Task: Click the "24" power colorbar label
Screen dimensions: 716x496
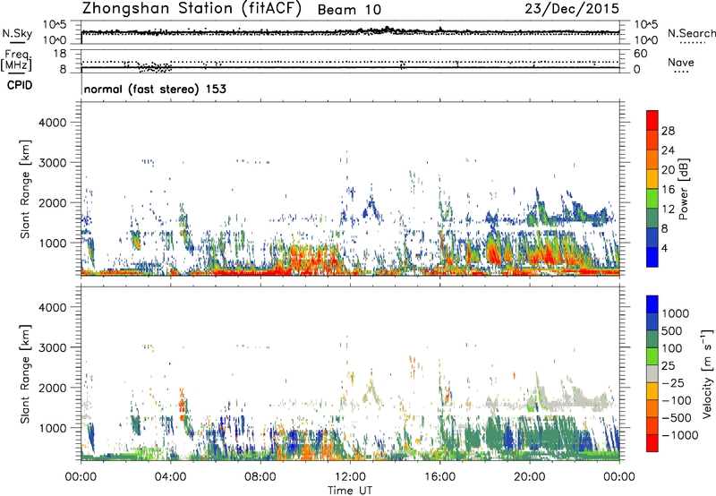Action: (x=668, y=150)
